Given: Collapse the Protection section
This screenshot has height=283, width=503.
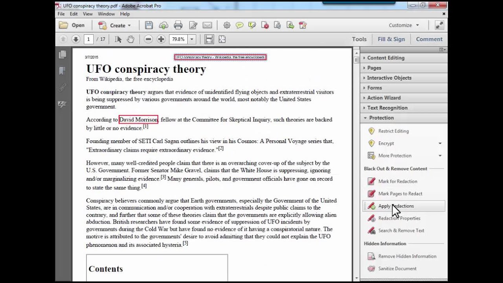Looking at the screenshot, I should point(404,118).
